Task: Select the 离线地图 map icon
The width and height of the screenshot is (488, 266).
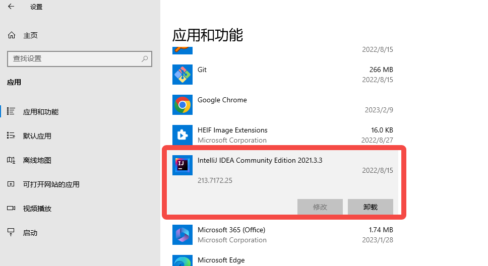Action: [11, 160]
